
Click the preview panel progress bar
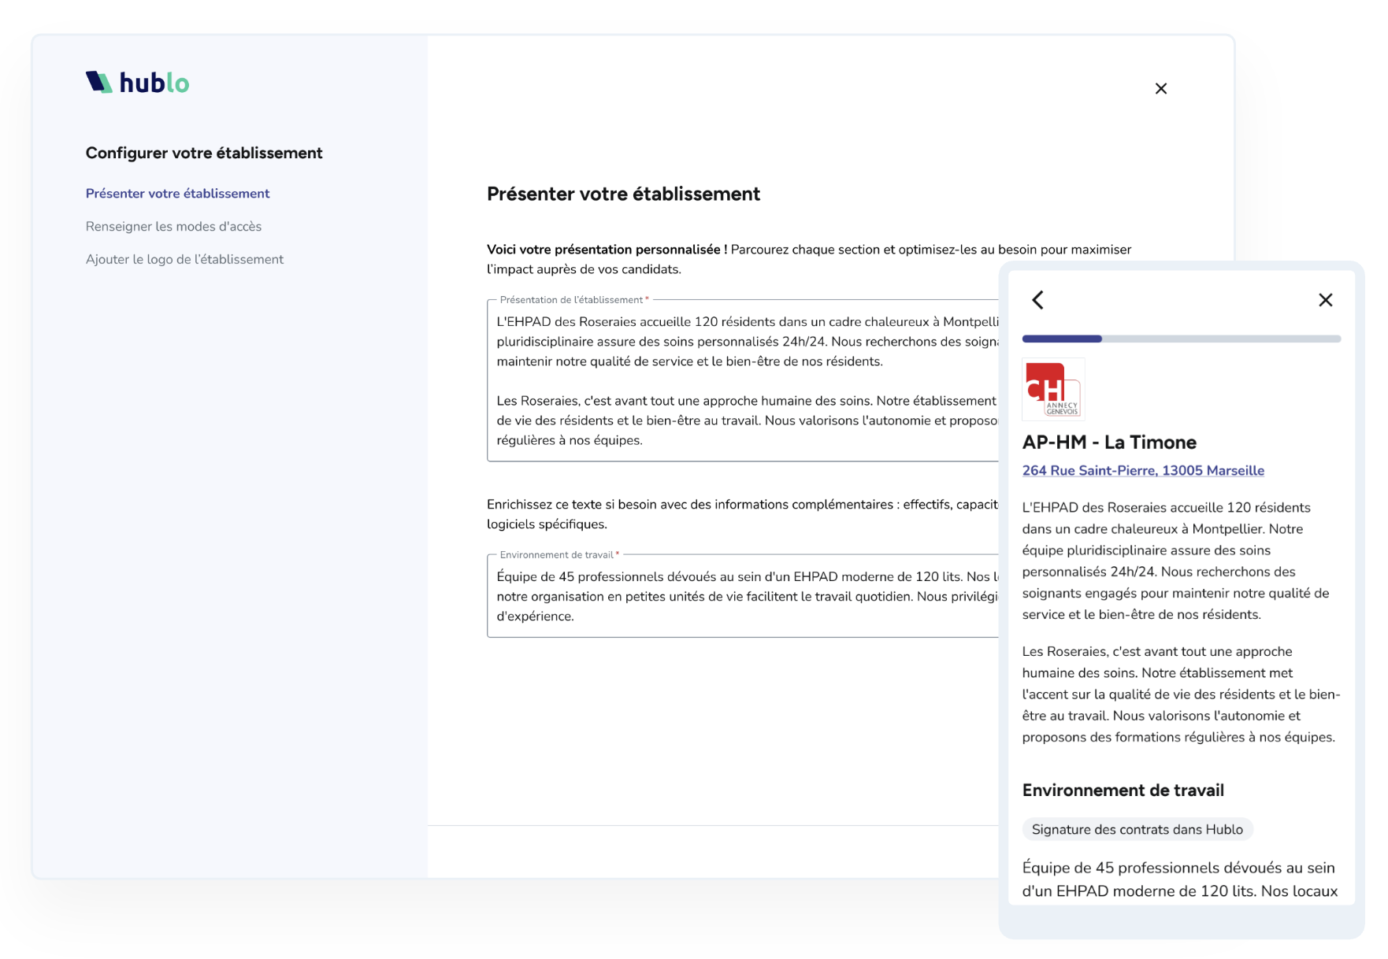tap(1181, 339)
